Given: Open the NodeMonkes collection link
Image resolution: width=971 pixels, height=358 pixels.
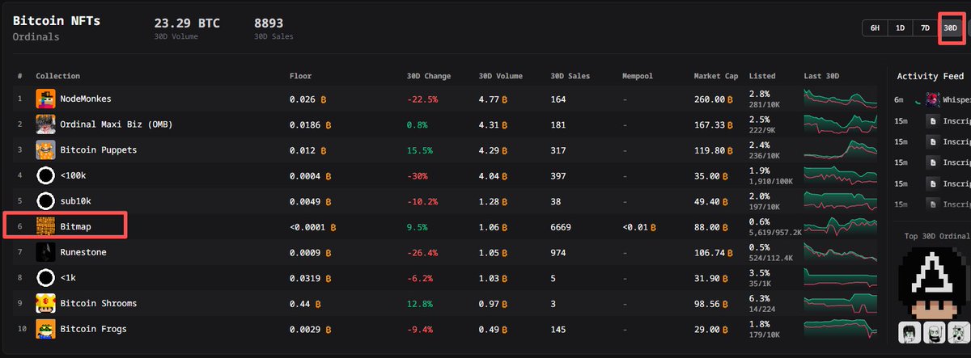Looking at the screenshot, I should click(86, 99).
